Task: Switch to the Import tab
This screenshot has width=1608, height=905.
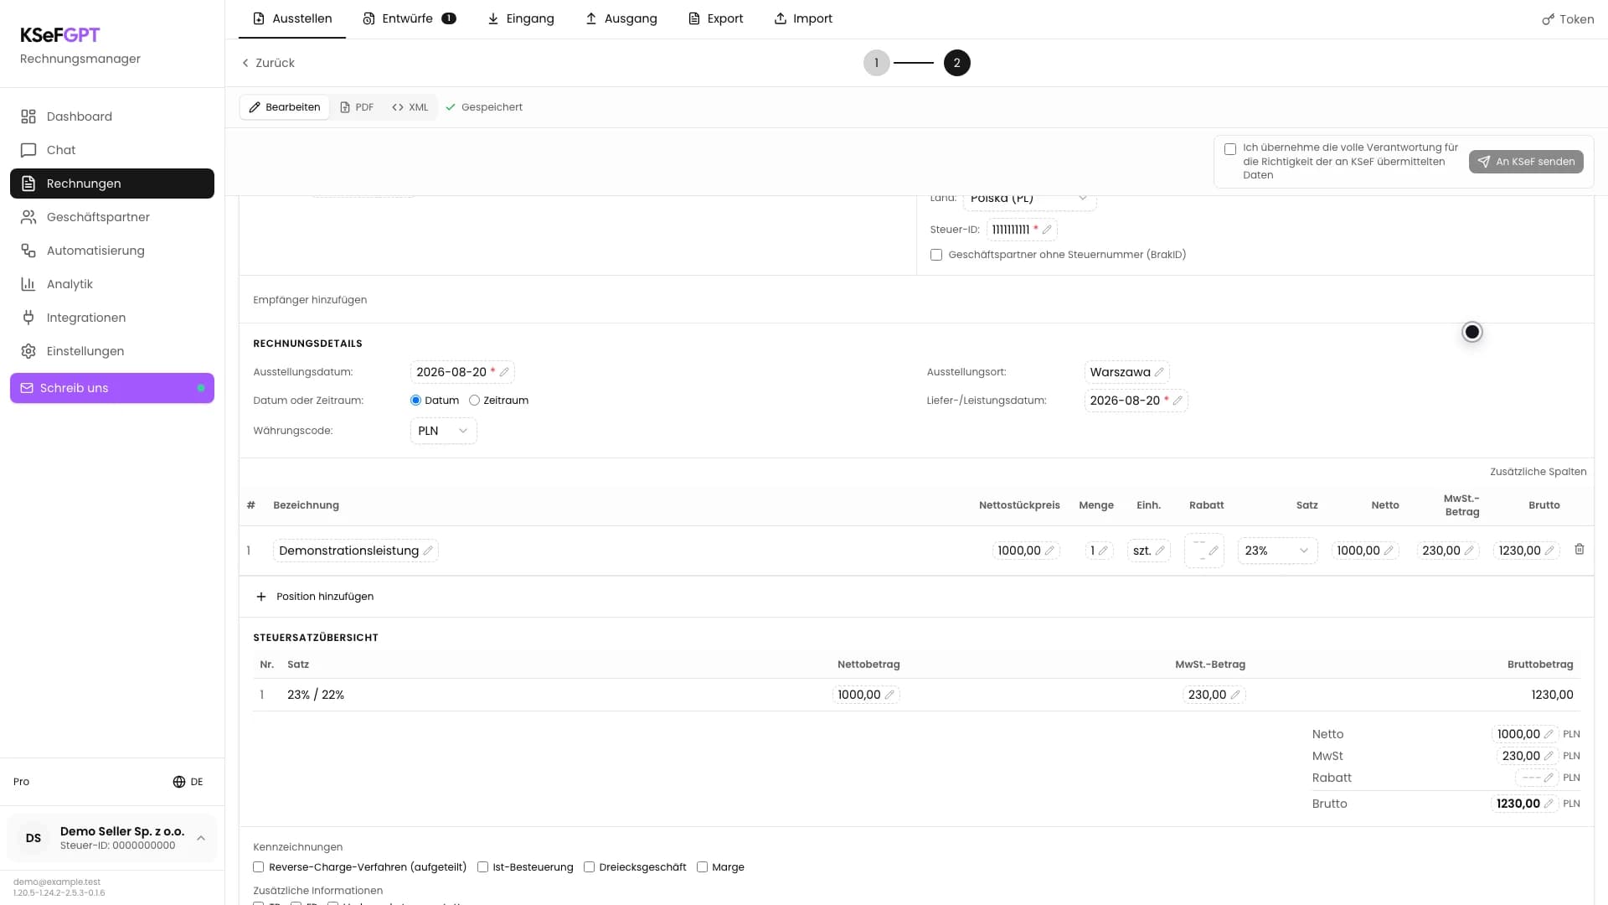Action: coord(803,18)
